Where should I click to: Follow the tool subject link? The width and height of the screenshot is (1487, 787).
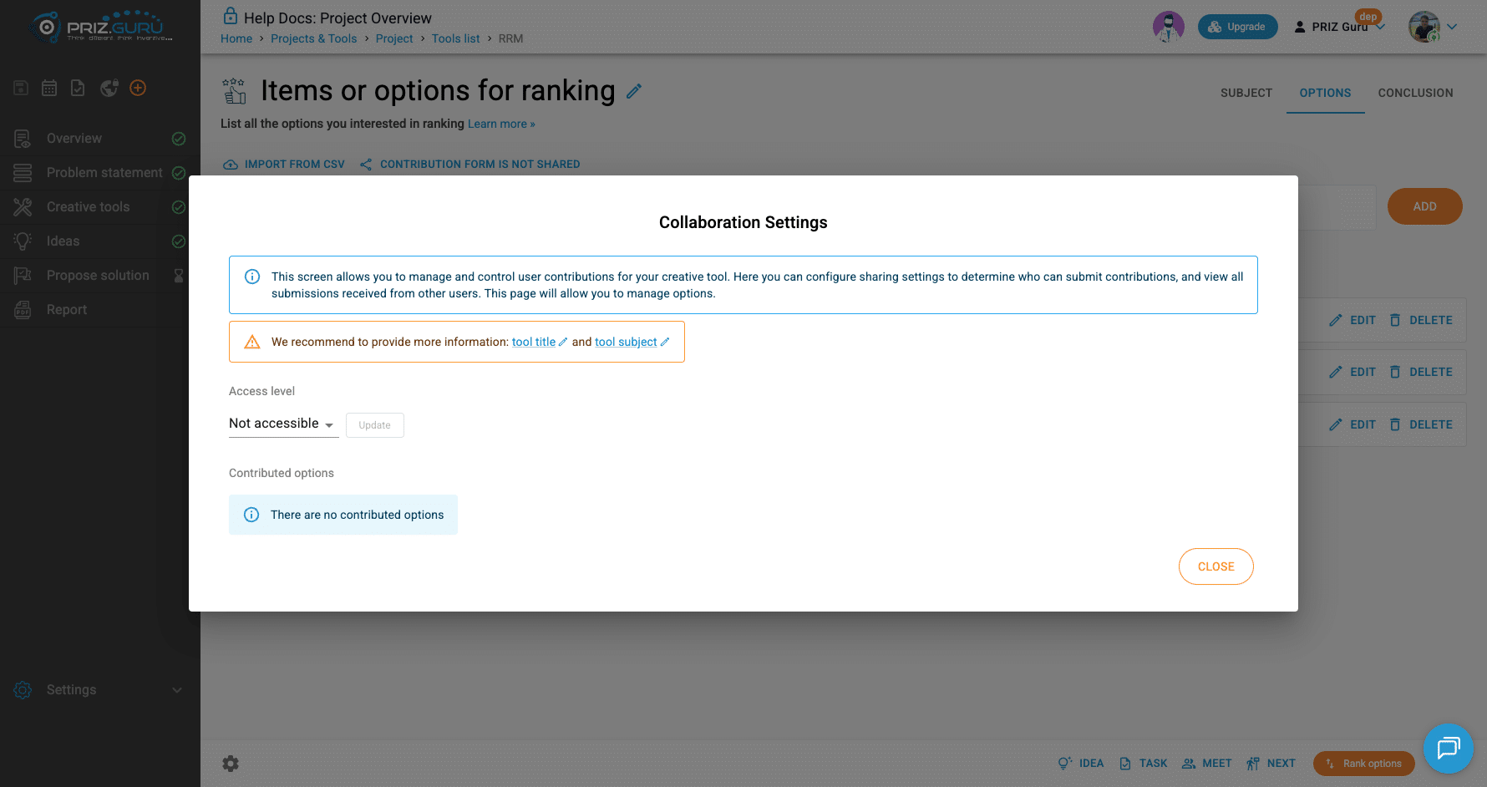626,342
